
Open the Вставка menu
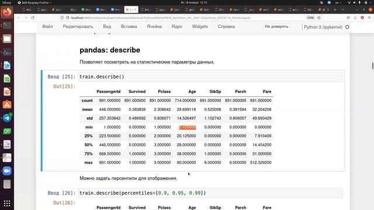[x=129, y=27]
